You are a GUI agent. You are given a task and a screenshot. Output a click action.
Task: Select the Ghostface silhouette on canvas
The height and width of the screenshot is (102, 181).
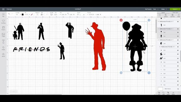pyautogui.click(x=70, y=31)
